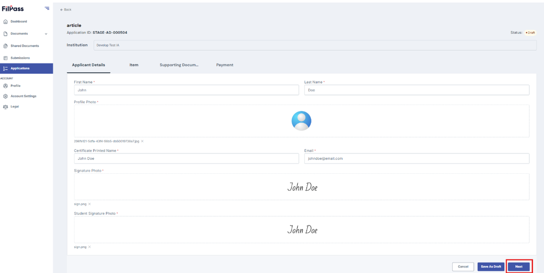544x273 pixels.
Task: Click the Shared Documents icon
Action: point(5,46)
